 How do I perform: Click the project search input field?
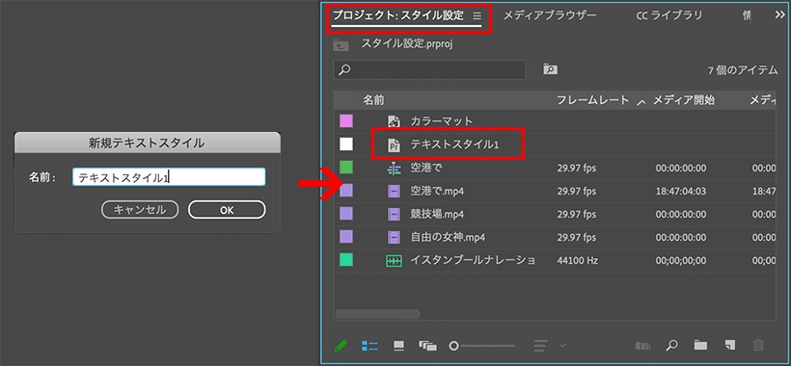coord(429,70)
